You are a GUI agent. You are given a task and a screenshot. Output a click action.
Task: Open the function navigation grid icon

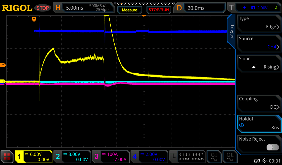click(x=7, y=157)
